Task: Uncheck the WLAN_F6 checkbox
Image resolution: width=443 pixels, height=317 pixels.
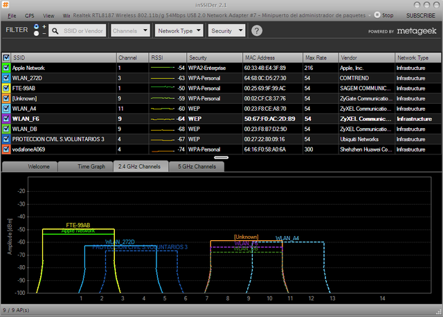Action: (x=6, y=118)
